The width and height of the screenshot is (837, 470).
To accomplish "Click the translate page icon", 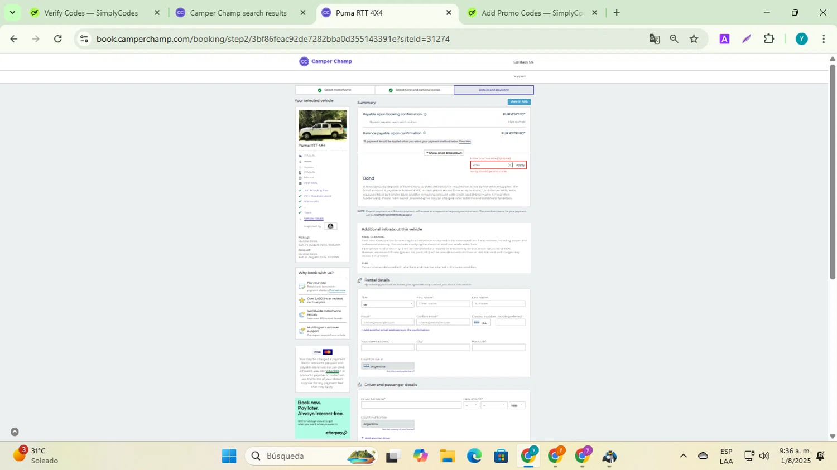I will (x=655, y=39).
